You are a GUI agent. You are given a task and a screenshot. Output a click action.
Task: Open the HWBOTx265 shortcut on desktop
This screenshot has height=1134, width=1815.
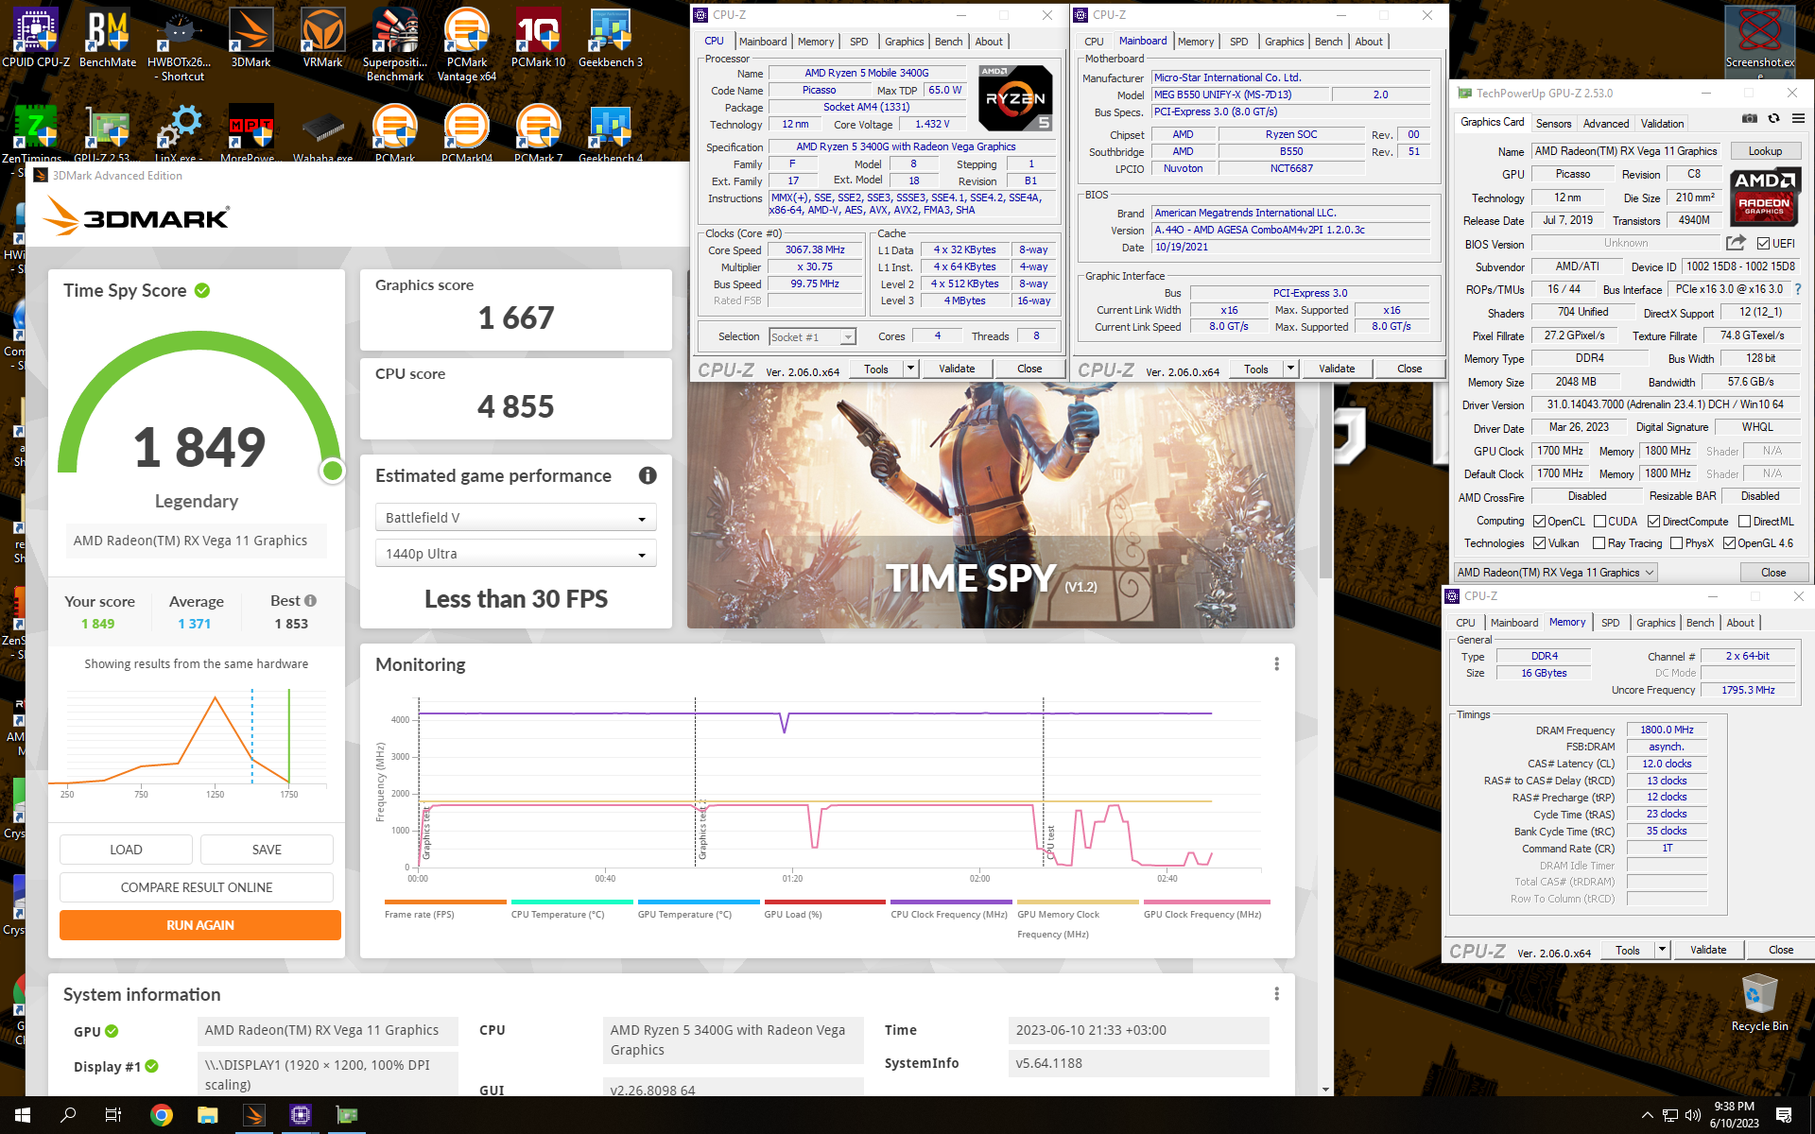point(180,44)
